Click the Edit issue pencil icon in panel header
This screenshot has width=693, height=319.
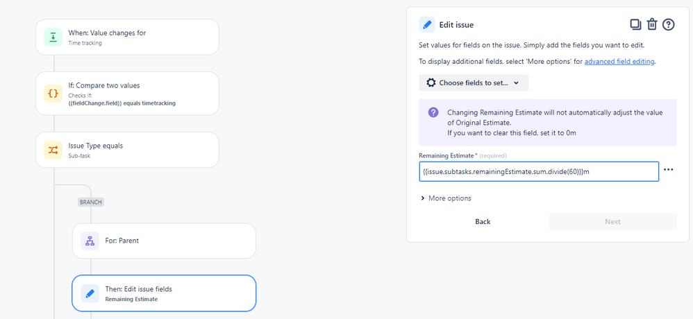[427, 25]
